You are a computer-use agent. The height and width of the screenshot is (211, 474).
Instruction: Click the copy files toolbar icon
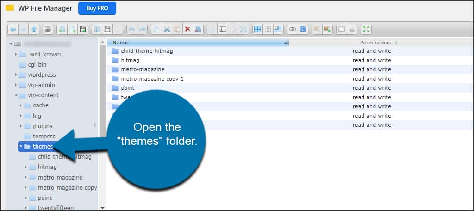pyautogui.click(x=156, y=29)
